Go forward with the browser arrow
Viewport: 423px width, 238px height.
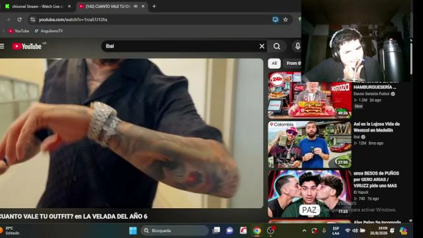click(8, 20)
